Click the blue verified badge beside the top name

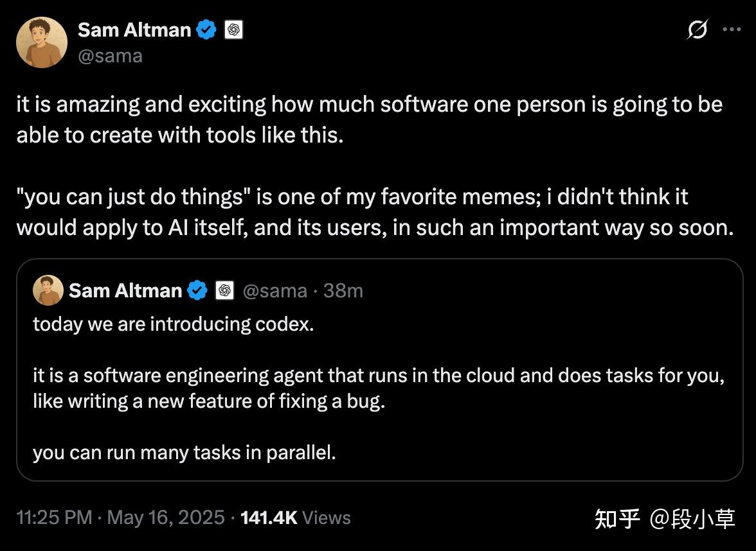pos(206,30)
